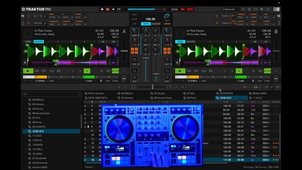The height and width of the screenshot is (170, 302).
Task: Click the orange audio recorder icon in header
Action: 108,9
